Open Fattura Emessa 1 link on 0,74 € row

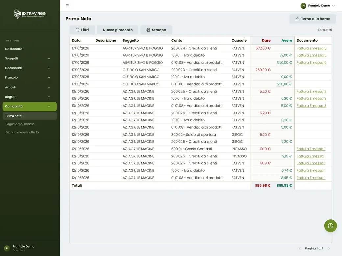click(x=311, y=170)
